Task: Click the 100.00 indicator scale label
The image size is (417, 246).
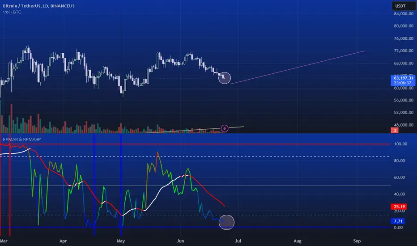Action: tap(400, 144)
